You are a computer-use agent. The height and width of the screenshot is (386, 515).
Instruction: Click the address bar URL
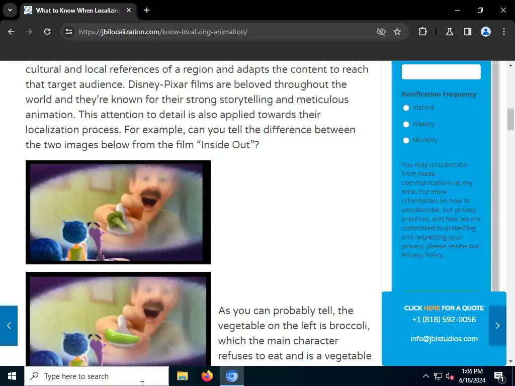(163, 32)
